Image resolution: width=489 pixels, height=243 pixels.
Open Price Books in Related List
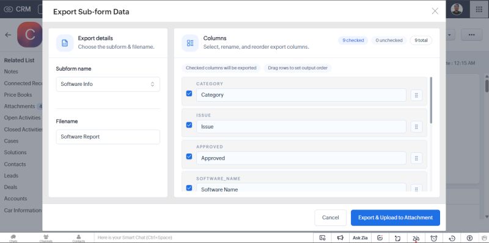point(18,95)
